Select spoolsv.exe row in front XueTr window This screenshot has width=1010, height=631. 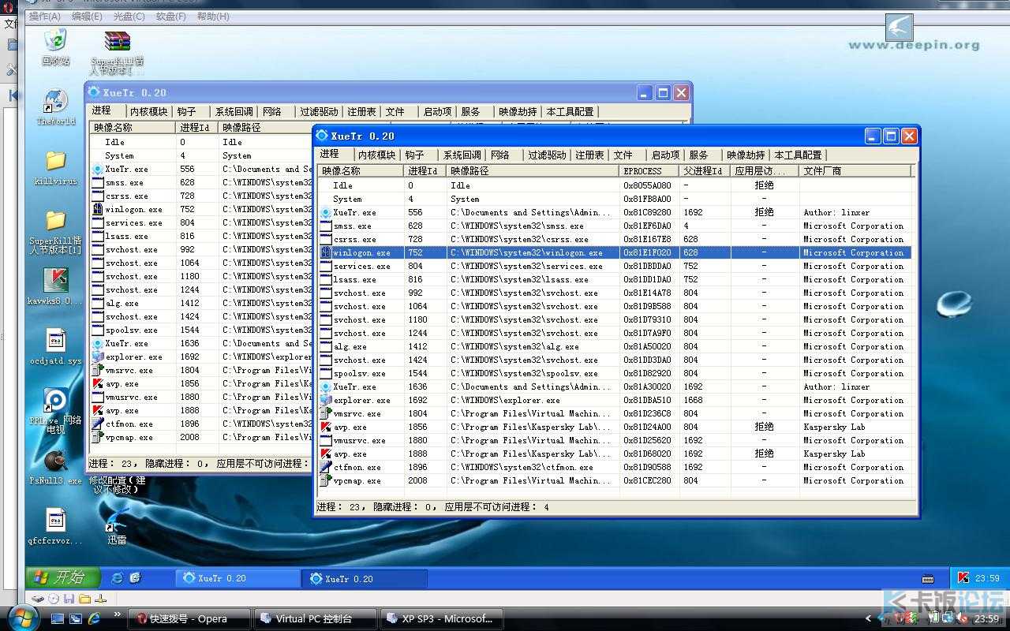tap(615, 373)
